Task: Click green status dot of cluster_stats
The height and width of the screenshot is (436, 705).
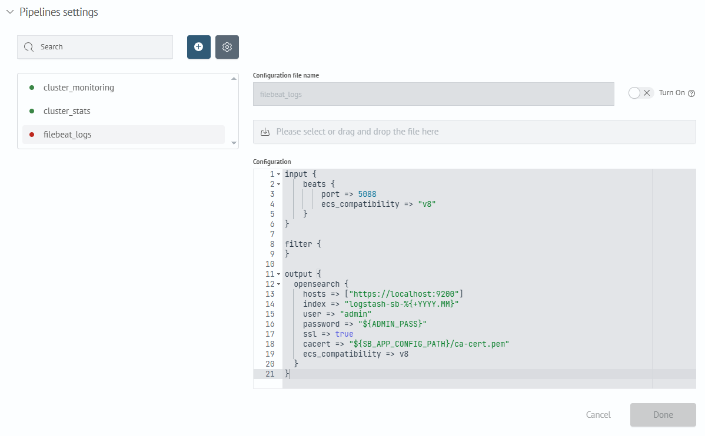Action: (x=32, y=111)
